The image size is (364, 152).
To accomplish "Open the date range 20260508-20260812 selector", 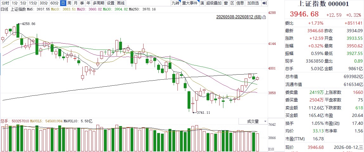I will [239, 17].
